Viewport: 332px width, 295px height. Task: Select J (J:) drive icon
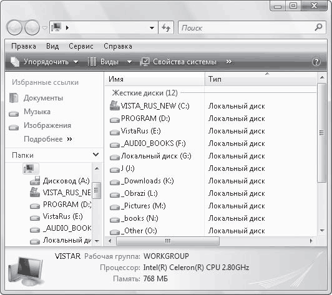(115, 170)
